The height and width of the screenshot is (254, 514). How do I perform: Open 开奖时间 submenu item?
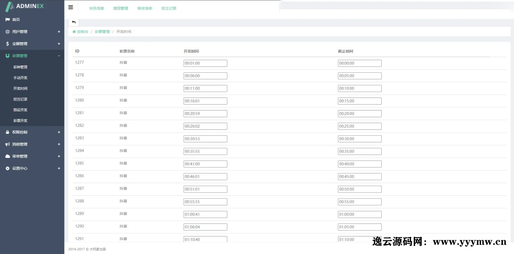[x=20, y=89]
